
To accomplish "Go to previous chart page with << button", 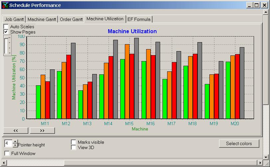I will (16, 130).
